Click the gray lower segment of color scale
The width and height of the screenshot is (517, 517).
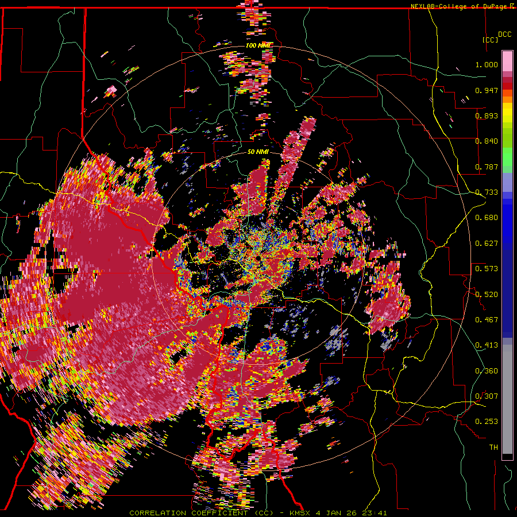click(x=507, y=399)
